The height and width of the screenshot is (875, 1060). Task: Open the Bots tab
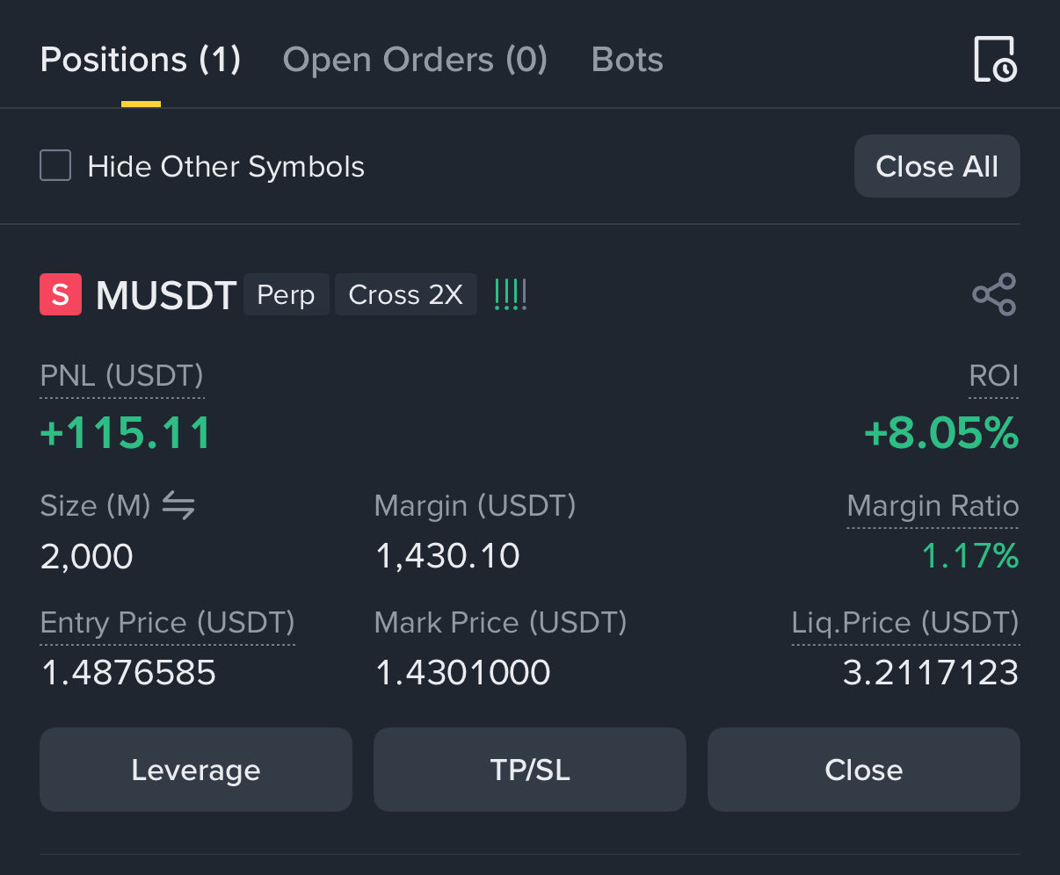click(x=628, y=60)
